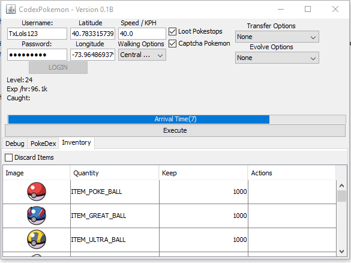Click the Actions column header
The height and width of the screenshot is (263, 351).
[x=292, y=173]
